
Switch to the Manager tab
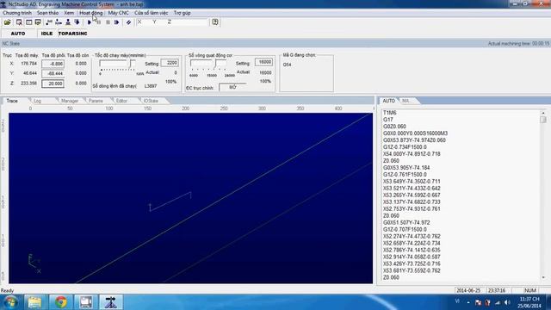click(x=70, y=101)
